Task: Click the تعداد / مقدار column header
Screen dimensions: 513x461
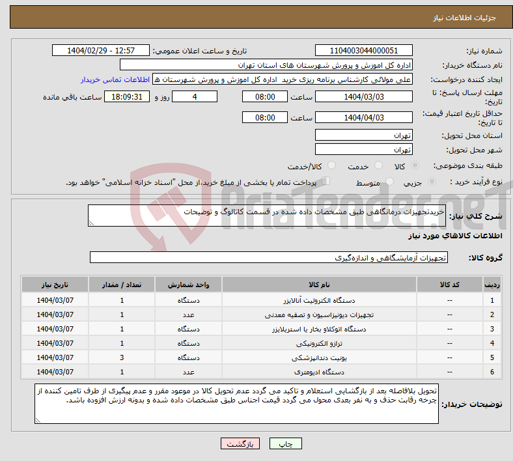Action: point(122,285)
